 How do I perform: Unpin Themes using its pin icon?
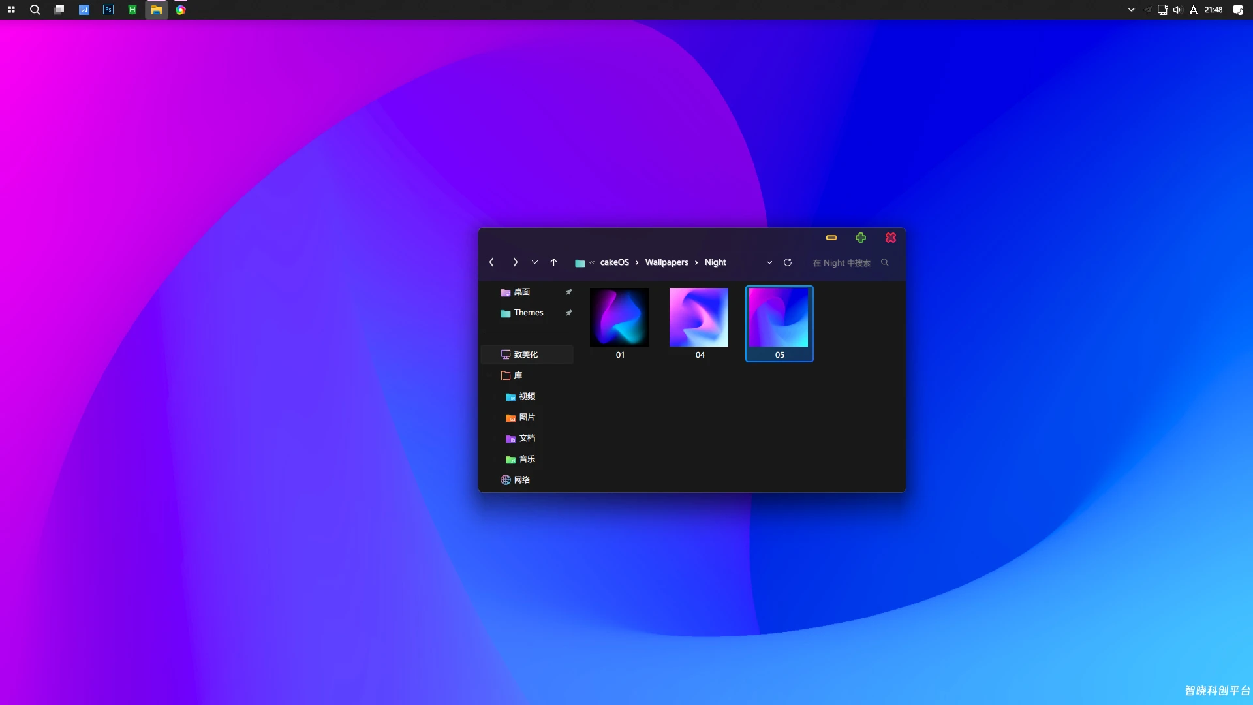point(568,313)
